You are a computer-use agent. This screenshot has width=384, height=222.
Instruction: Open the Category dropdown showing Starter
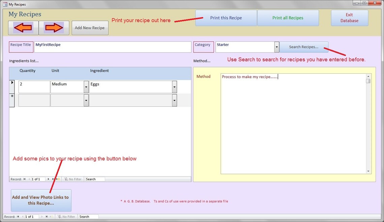[277, 47]
